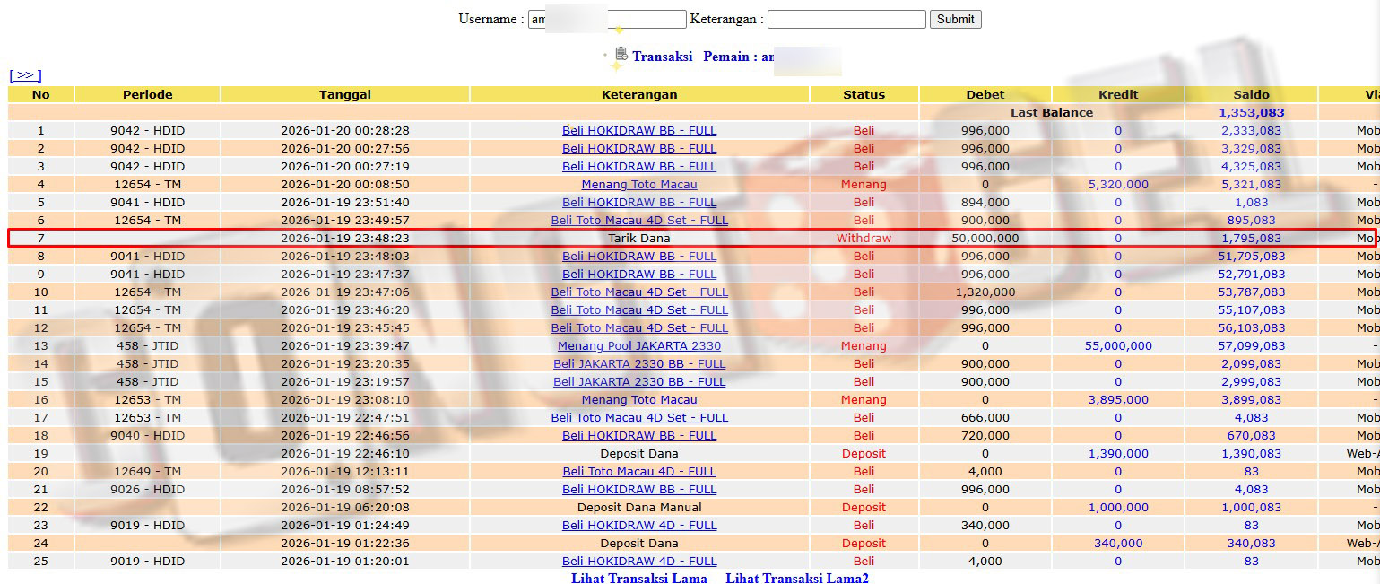Focus the Username input field
The height and width of the screenshot is (584, 1380).
click(x=606, y=19)
